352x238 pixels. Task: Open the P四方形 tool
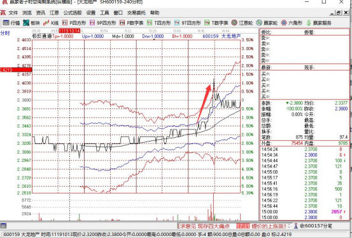(74, 23)
